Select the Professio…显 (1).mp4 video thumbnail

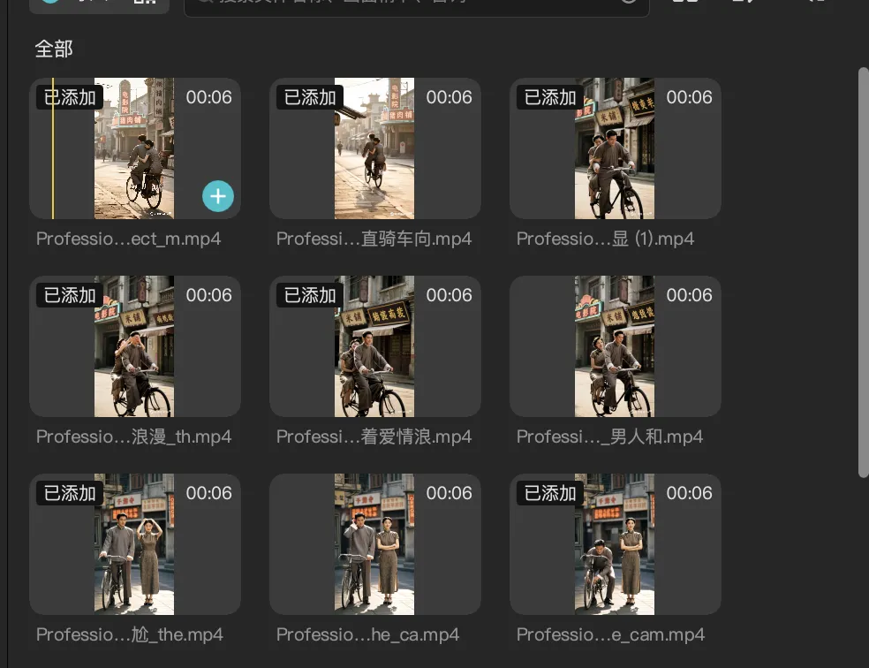616,148
